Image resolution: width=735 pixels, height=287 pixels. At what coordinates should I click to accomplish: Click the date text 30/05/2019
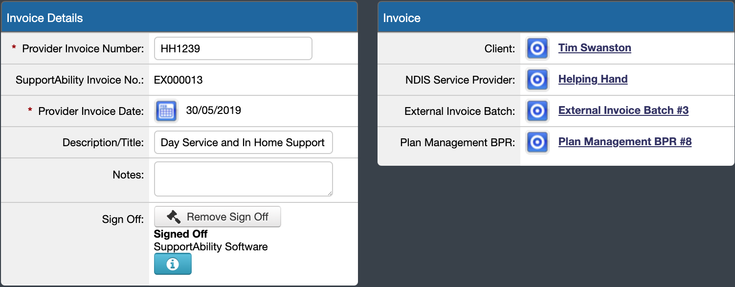(x=212, y=110)
